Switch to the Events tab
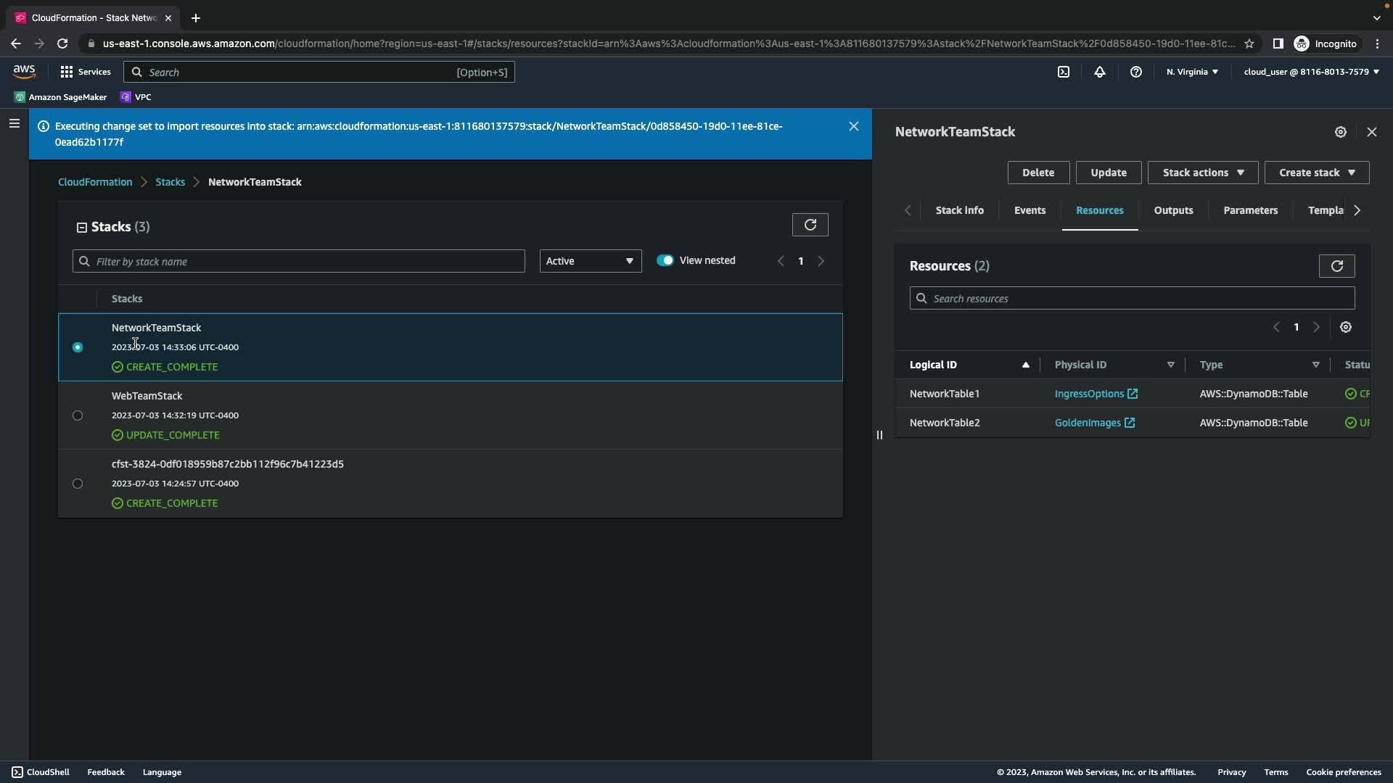Screen dimensions: 1393x783 pyautogui.click(x=1029, y=210)
